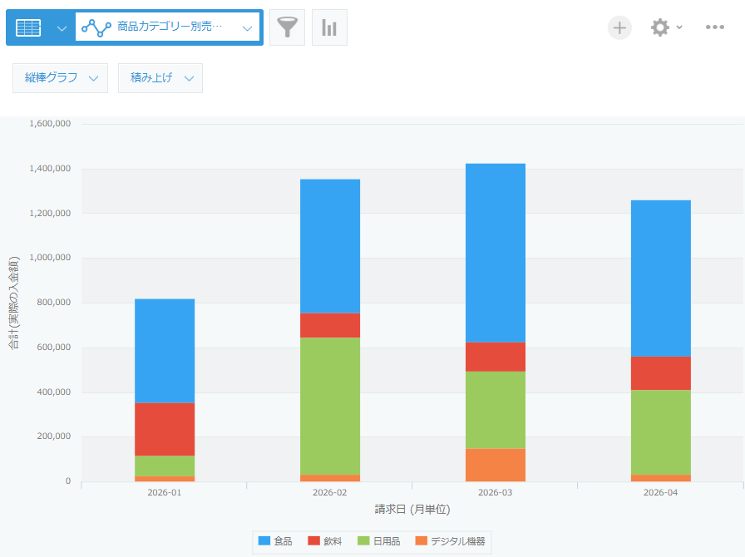Image resolution: width=745 pixels, height=557 pixels.
Task: Open the 積み上げ stacking mode dropdown
Action: 160,78
